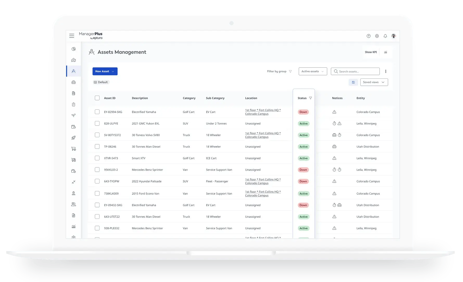The image size is (463, 282).
Task: Click asset ID 643-UTET22
Action: point(112,217)
